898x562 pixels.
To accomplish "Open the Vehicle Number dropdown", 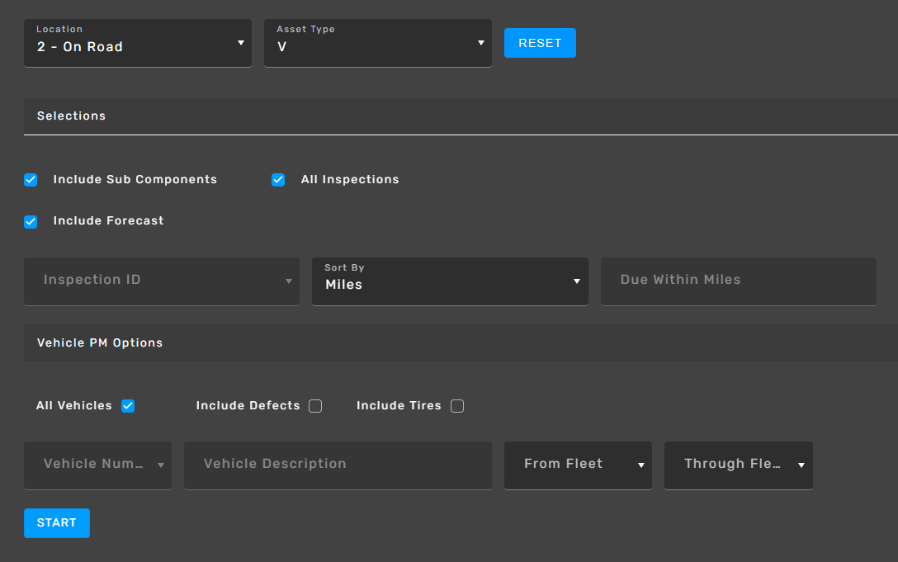I will [x=97, y=465].
